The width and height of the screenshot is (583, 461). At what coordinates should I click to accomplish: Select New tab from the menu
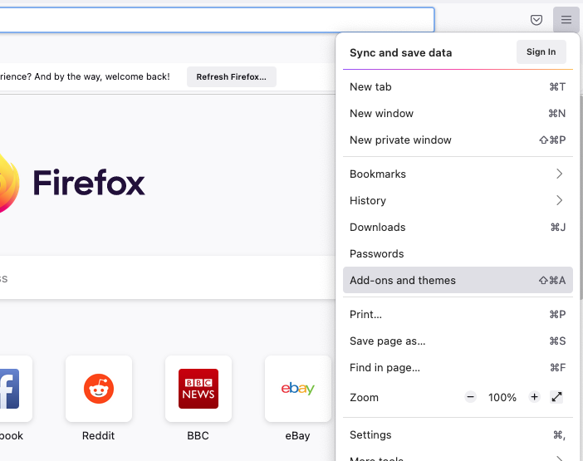coord(458,87)
